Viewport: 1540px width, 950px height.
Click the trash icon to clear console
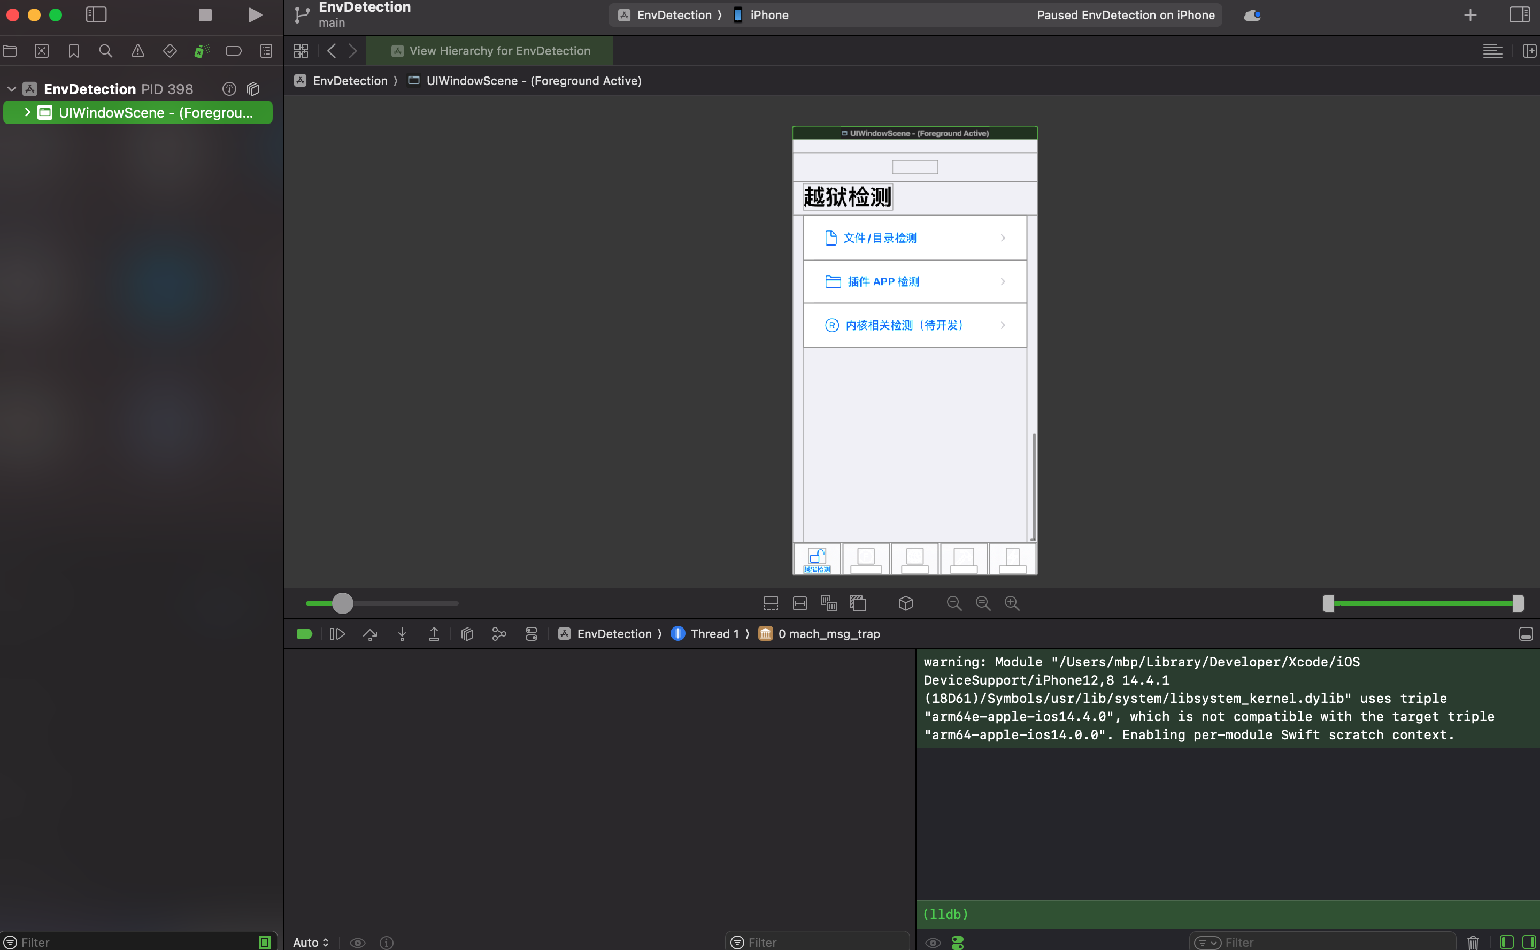(x=1473, y=942)
